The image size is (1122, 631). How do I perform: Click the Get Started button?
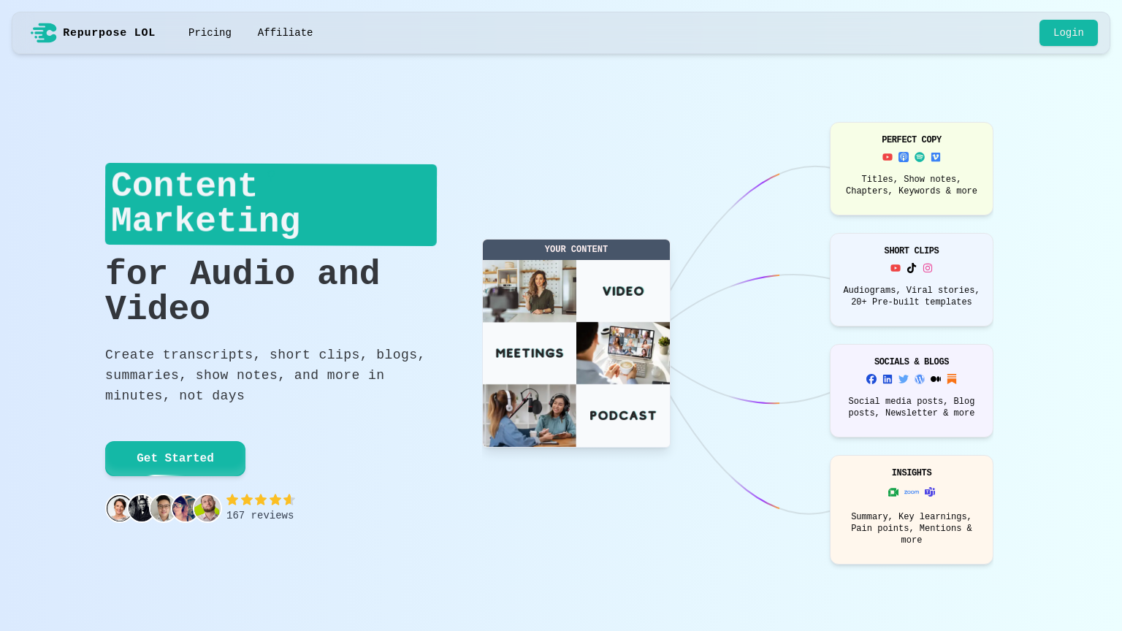(x=175, y=458)
